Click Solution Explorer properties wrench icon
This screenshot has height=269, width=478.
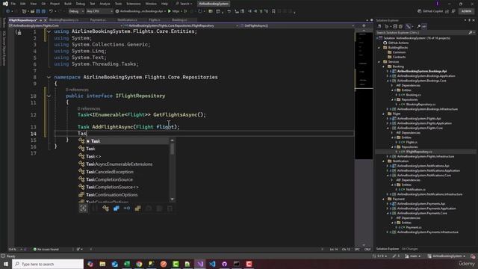(419, 27)
